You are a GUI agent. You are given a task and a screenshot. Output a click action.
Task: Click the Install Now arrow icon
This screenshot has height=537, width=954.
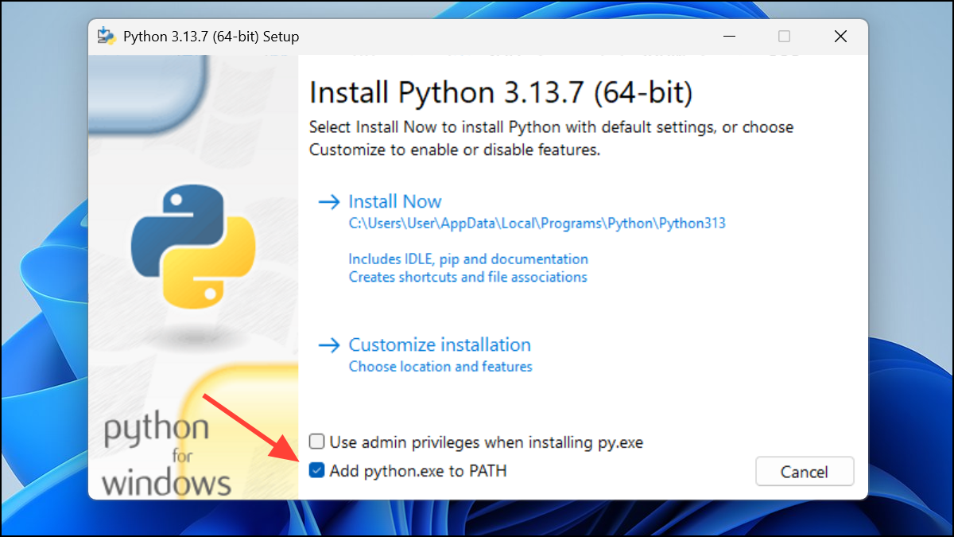328,202
